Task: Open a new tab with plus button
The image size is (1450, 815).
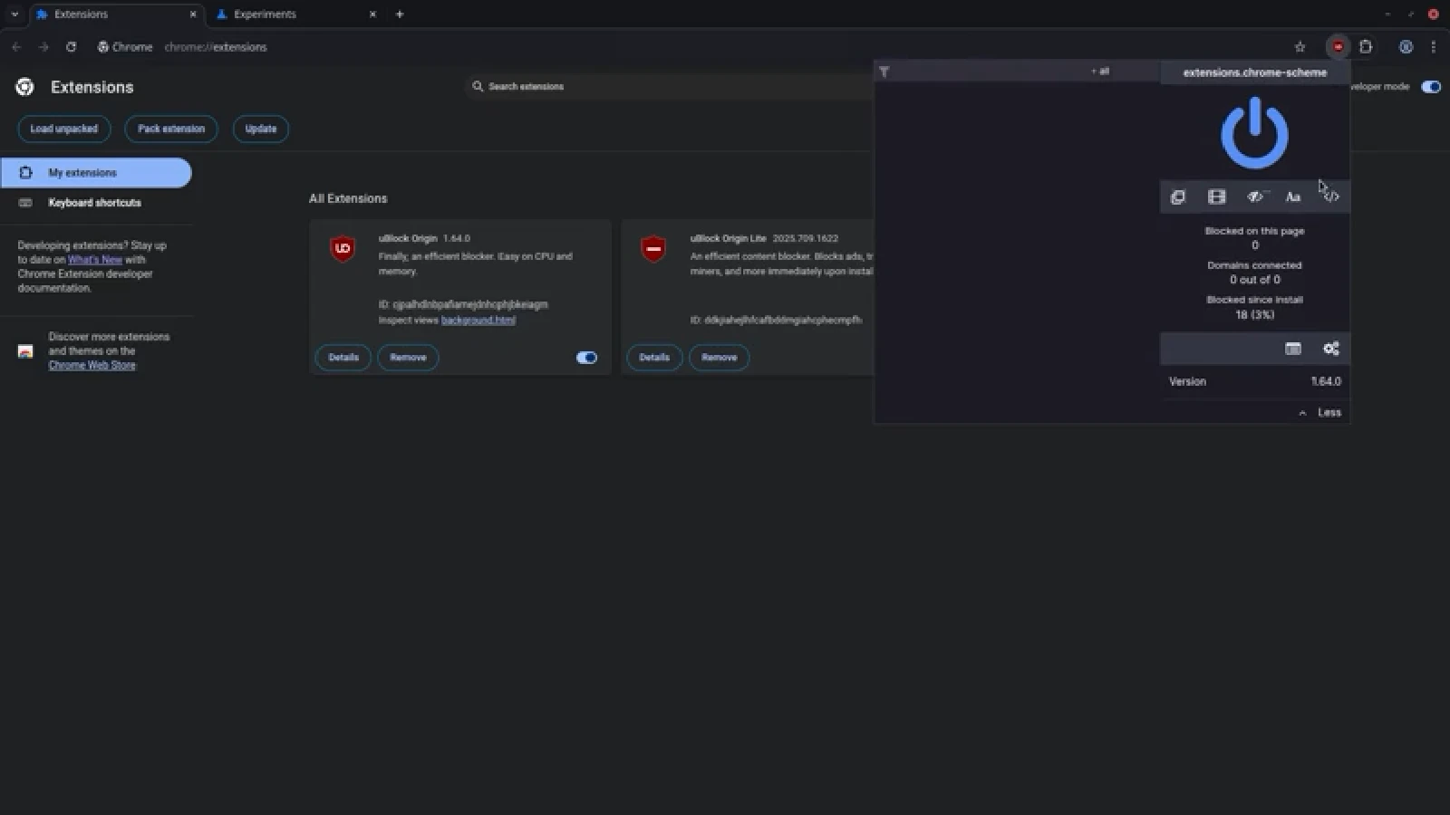Action: point(400,14)
